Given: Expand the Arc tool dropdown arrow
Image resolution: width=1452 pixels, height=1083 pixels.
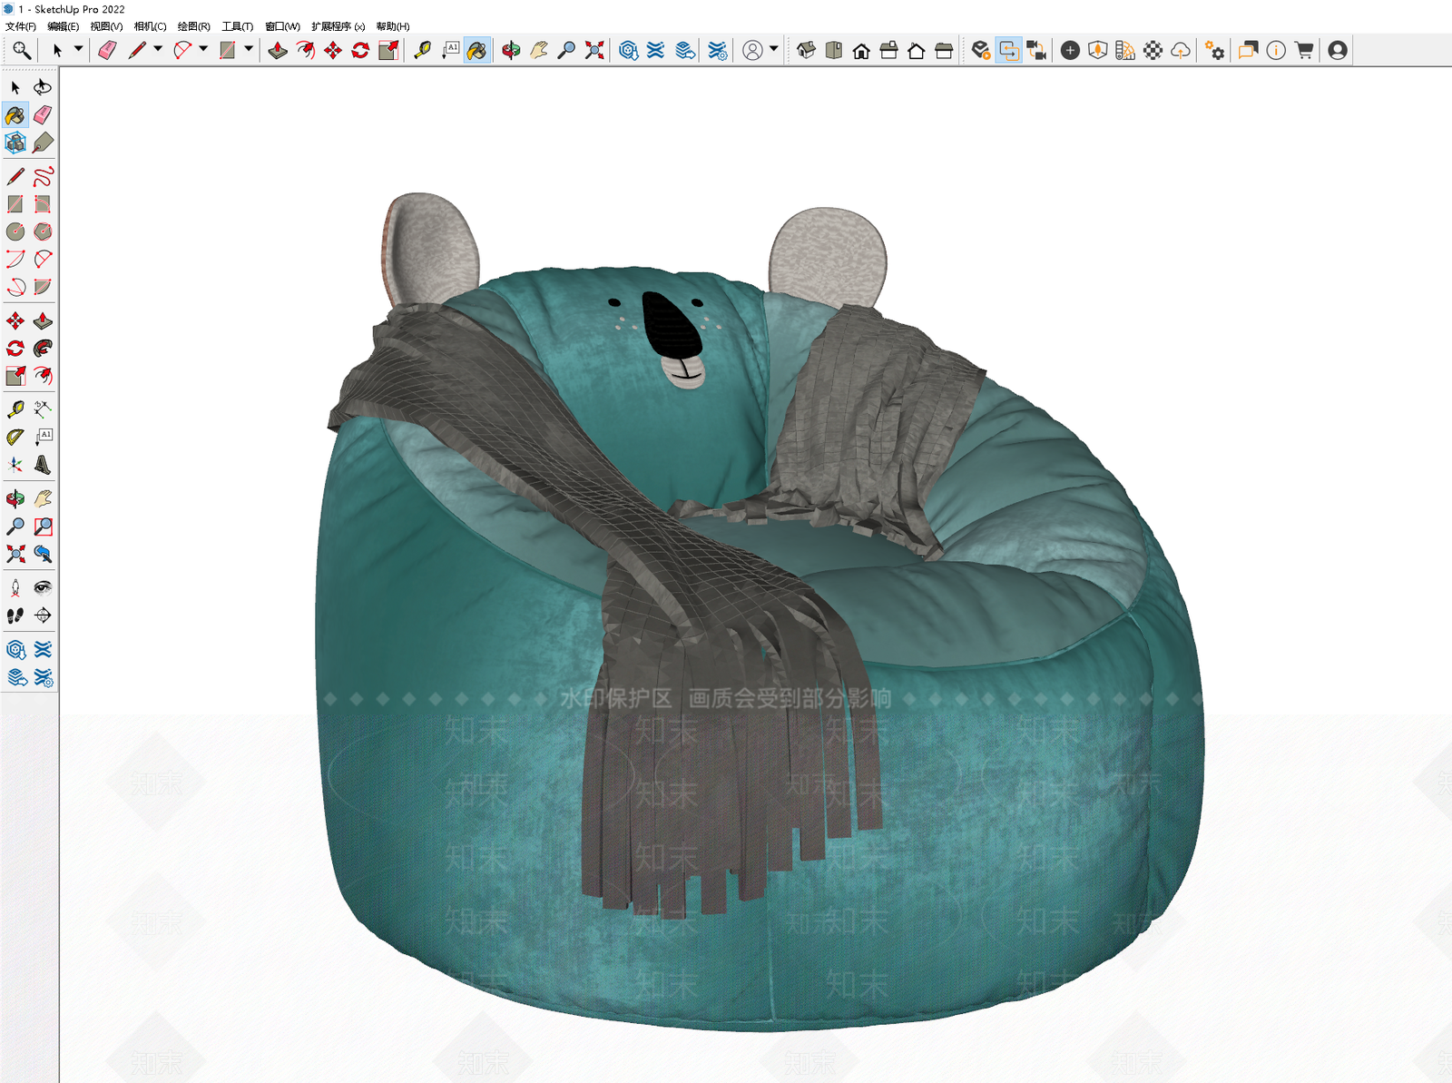Looking at the screenshot, I should pyautogui.click(x=203, y=49).
